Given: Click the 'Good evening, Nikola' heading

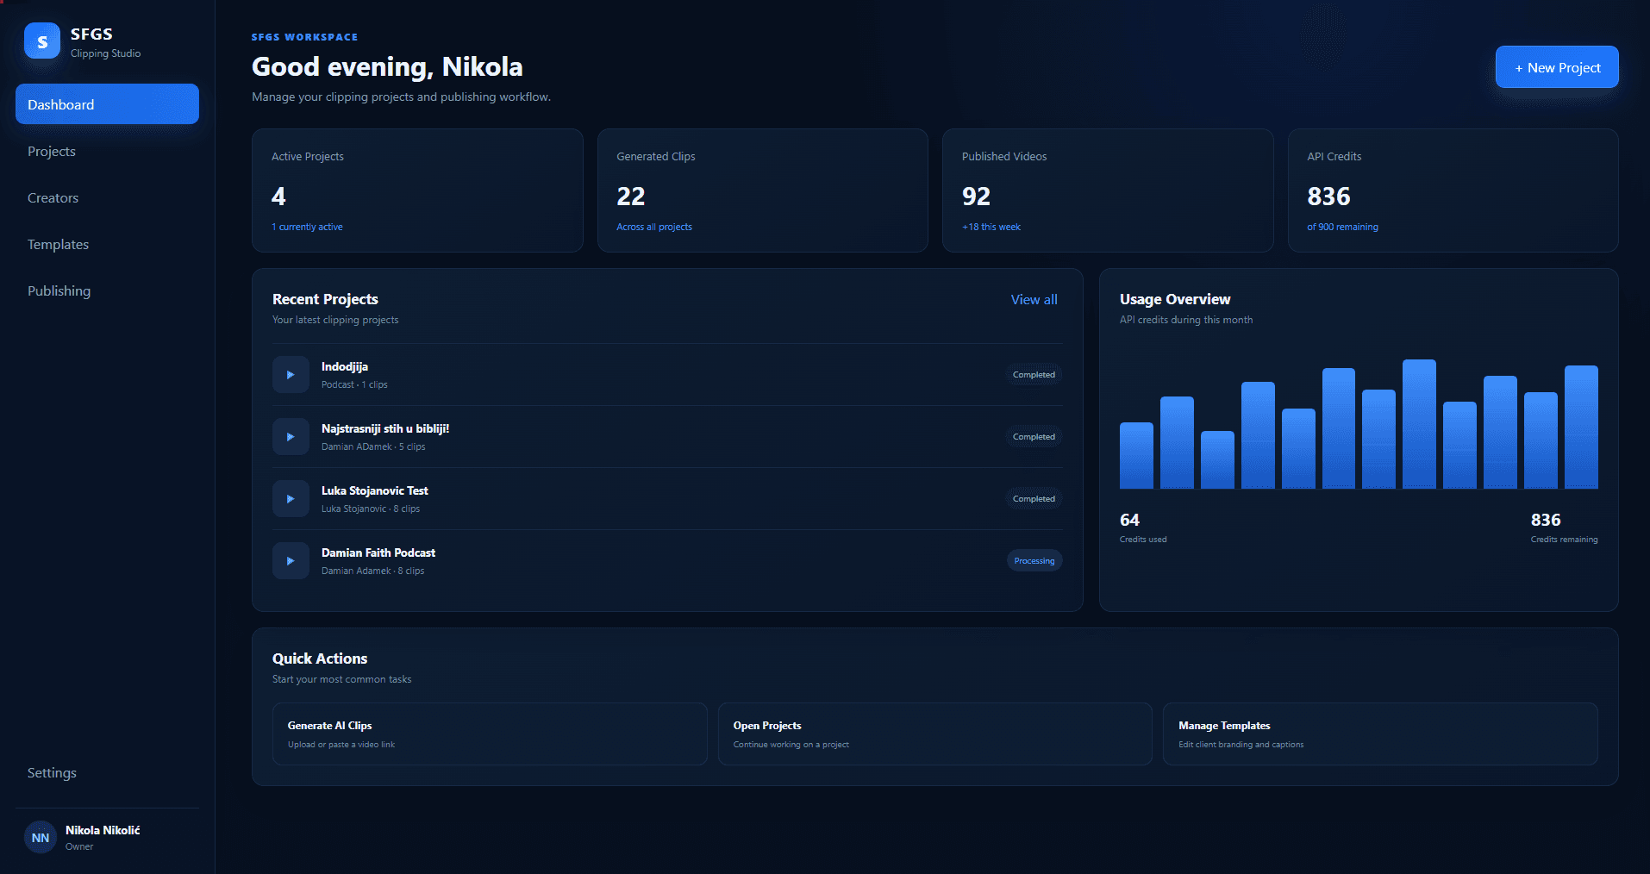Looking at the screenshot, I should (x=387, y=66).
